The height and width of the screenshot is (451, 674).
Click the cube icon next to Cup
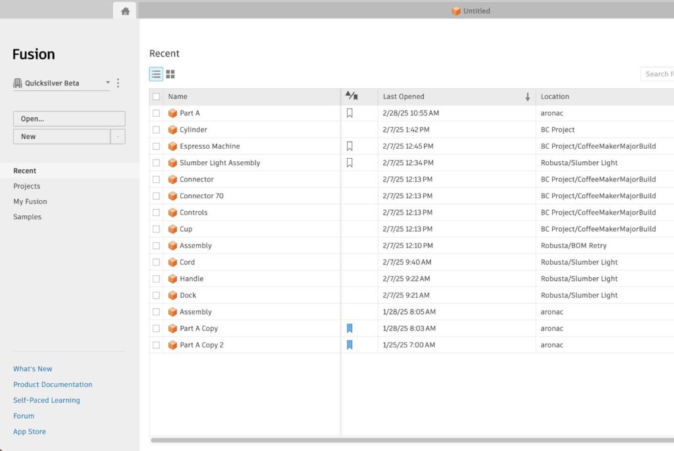172,229
